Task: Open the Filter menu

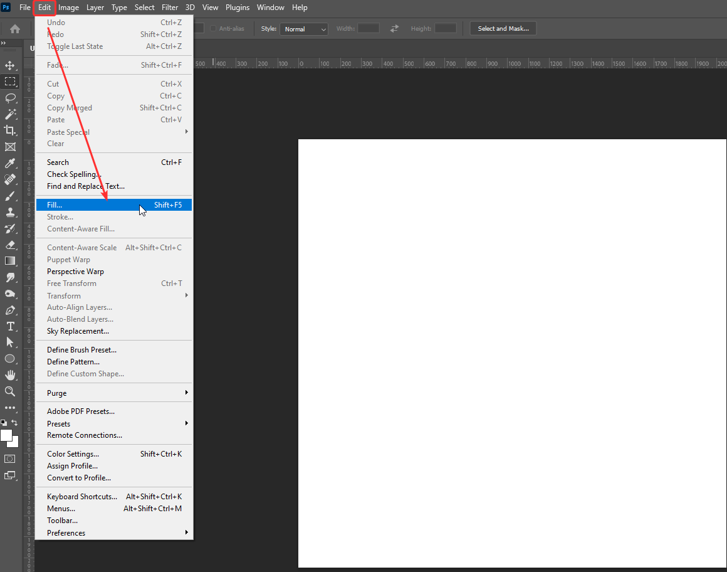Action: pyautogui.click(x=170, y=8)
